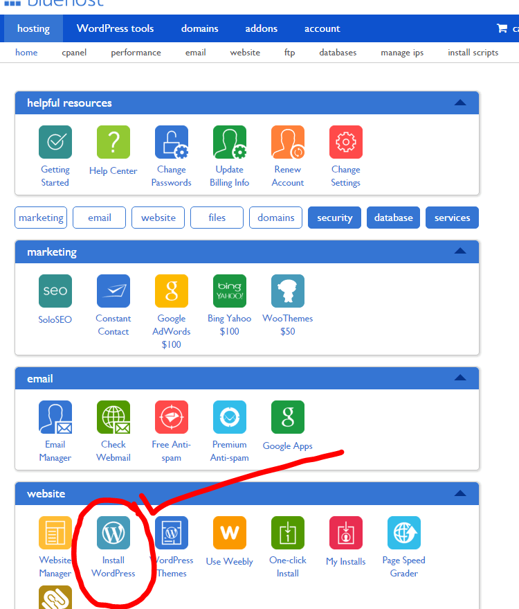Click the Bluehost logo
The width and height of the screenshot is (519, 609).
pos(54,3)
